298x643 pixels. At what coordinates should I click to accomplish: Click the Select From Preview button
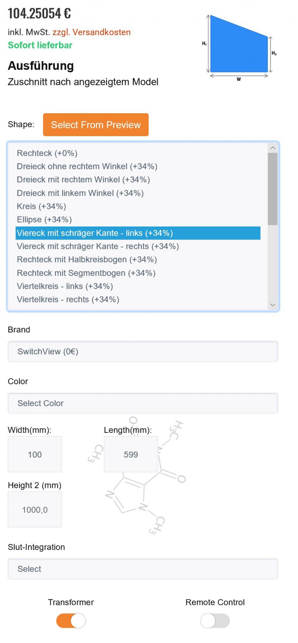point(96,125)
